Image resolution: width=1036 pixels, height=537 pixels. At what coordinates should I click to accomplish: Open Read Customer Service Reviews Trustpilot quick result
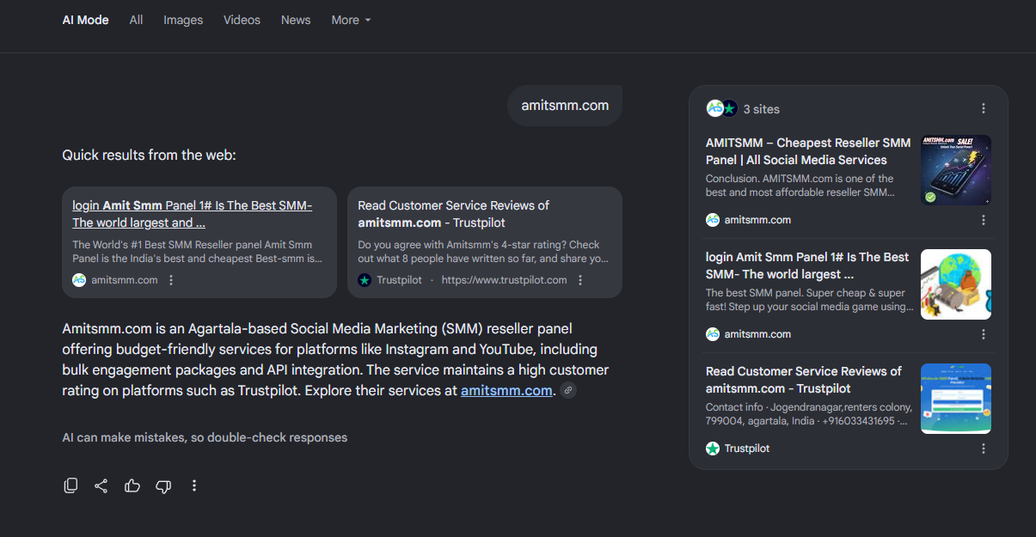(453, 214)
